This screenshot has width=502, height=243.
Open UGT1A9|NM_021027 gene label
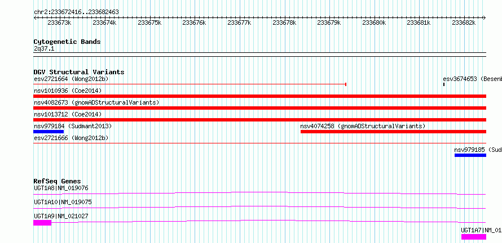tap(61, 216)
